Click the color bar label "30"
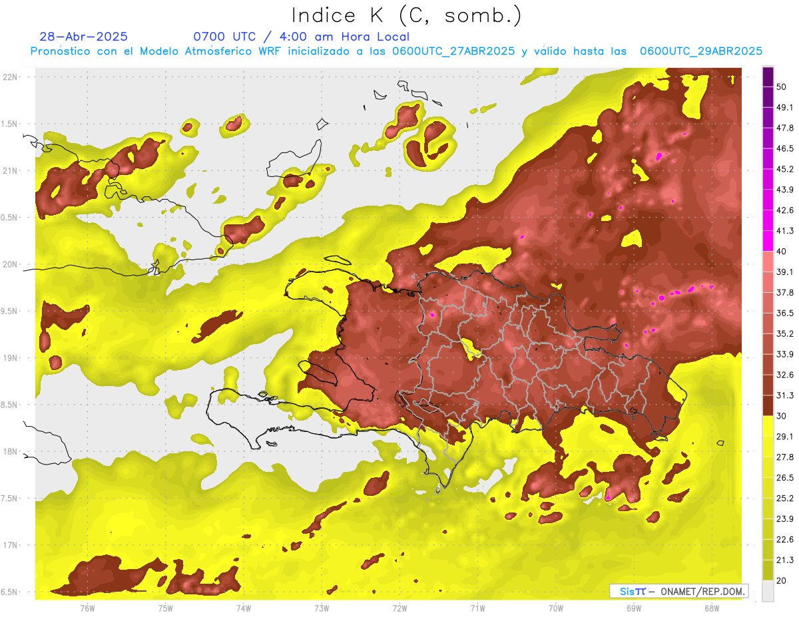The image size is (799, 617). coord(782,416)
